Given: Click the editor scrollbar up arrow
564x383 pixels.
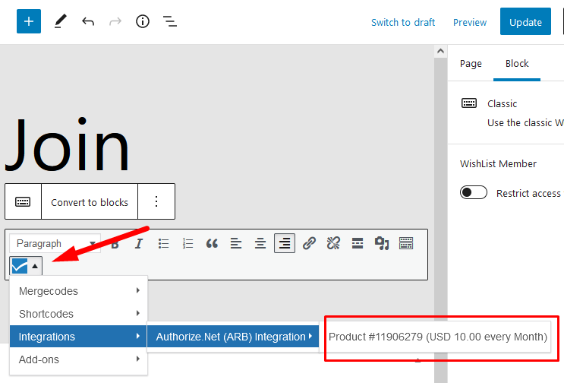Looking at the screenshot, I should [440, 51].
